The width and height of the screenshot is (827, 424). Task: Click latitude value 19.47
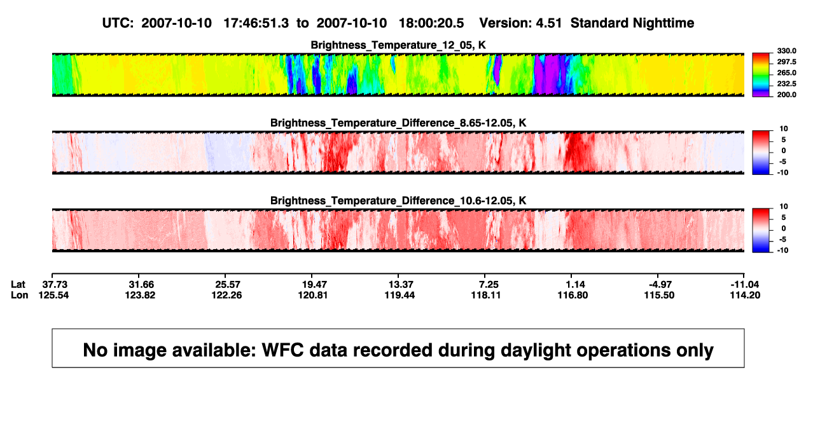pos(314,284)
